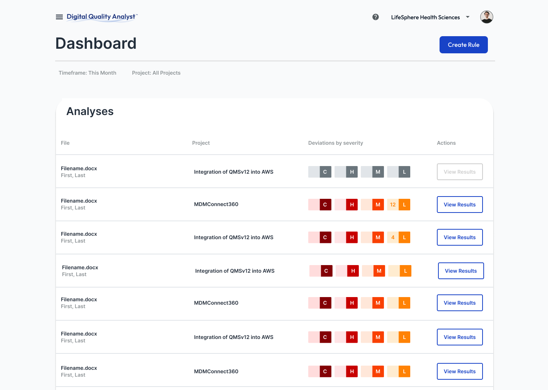The width and height of the screenshot is (548, 390).
Task: Click the Create Rule button
Action: point(463,45)
